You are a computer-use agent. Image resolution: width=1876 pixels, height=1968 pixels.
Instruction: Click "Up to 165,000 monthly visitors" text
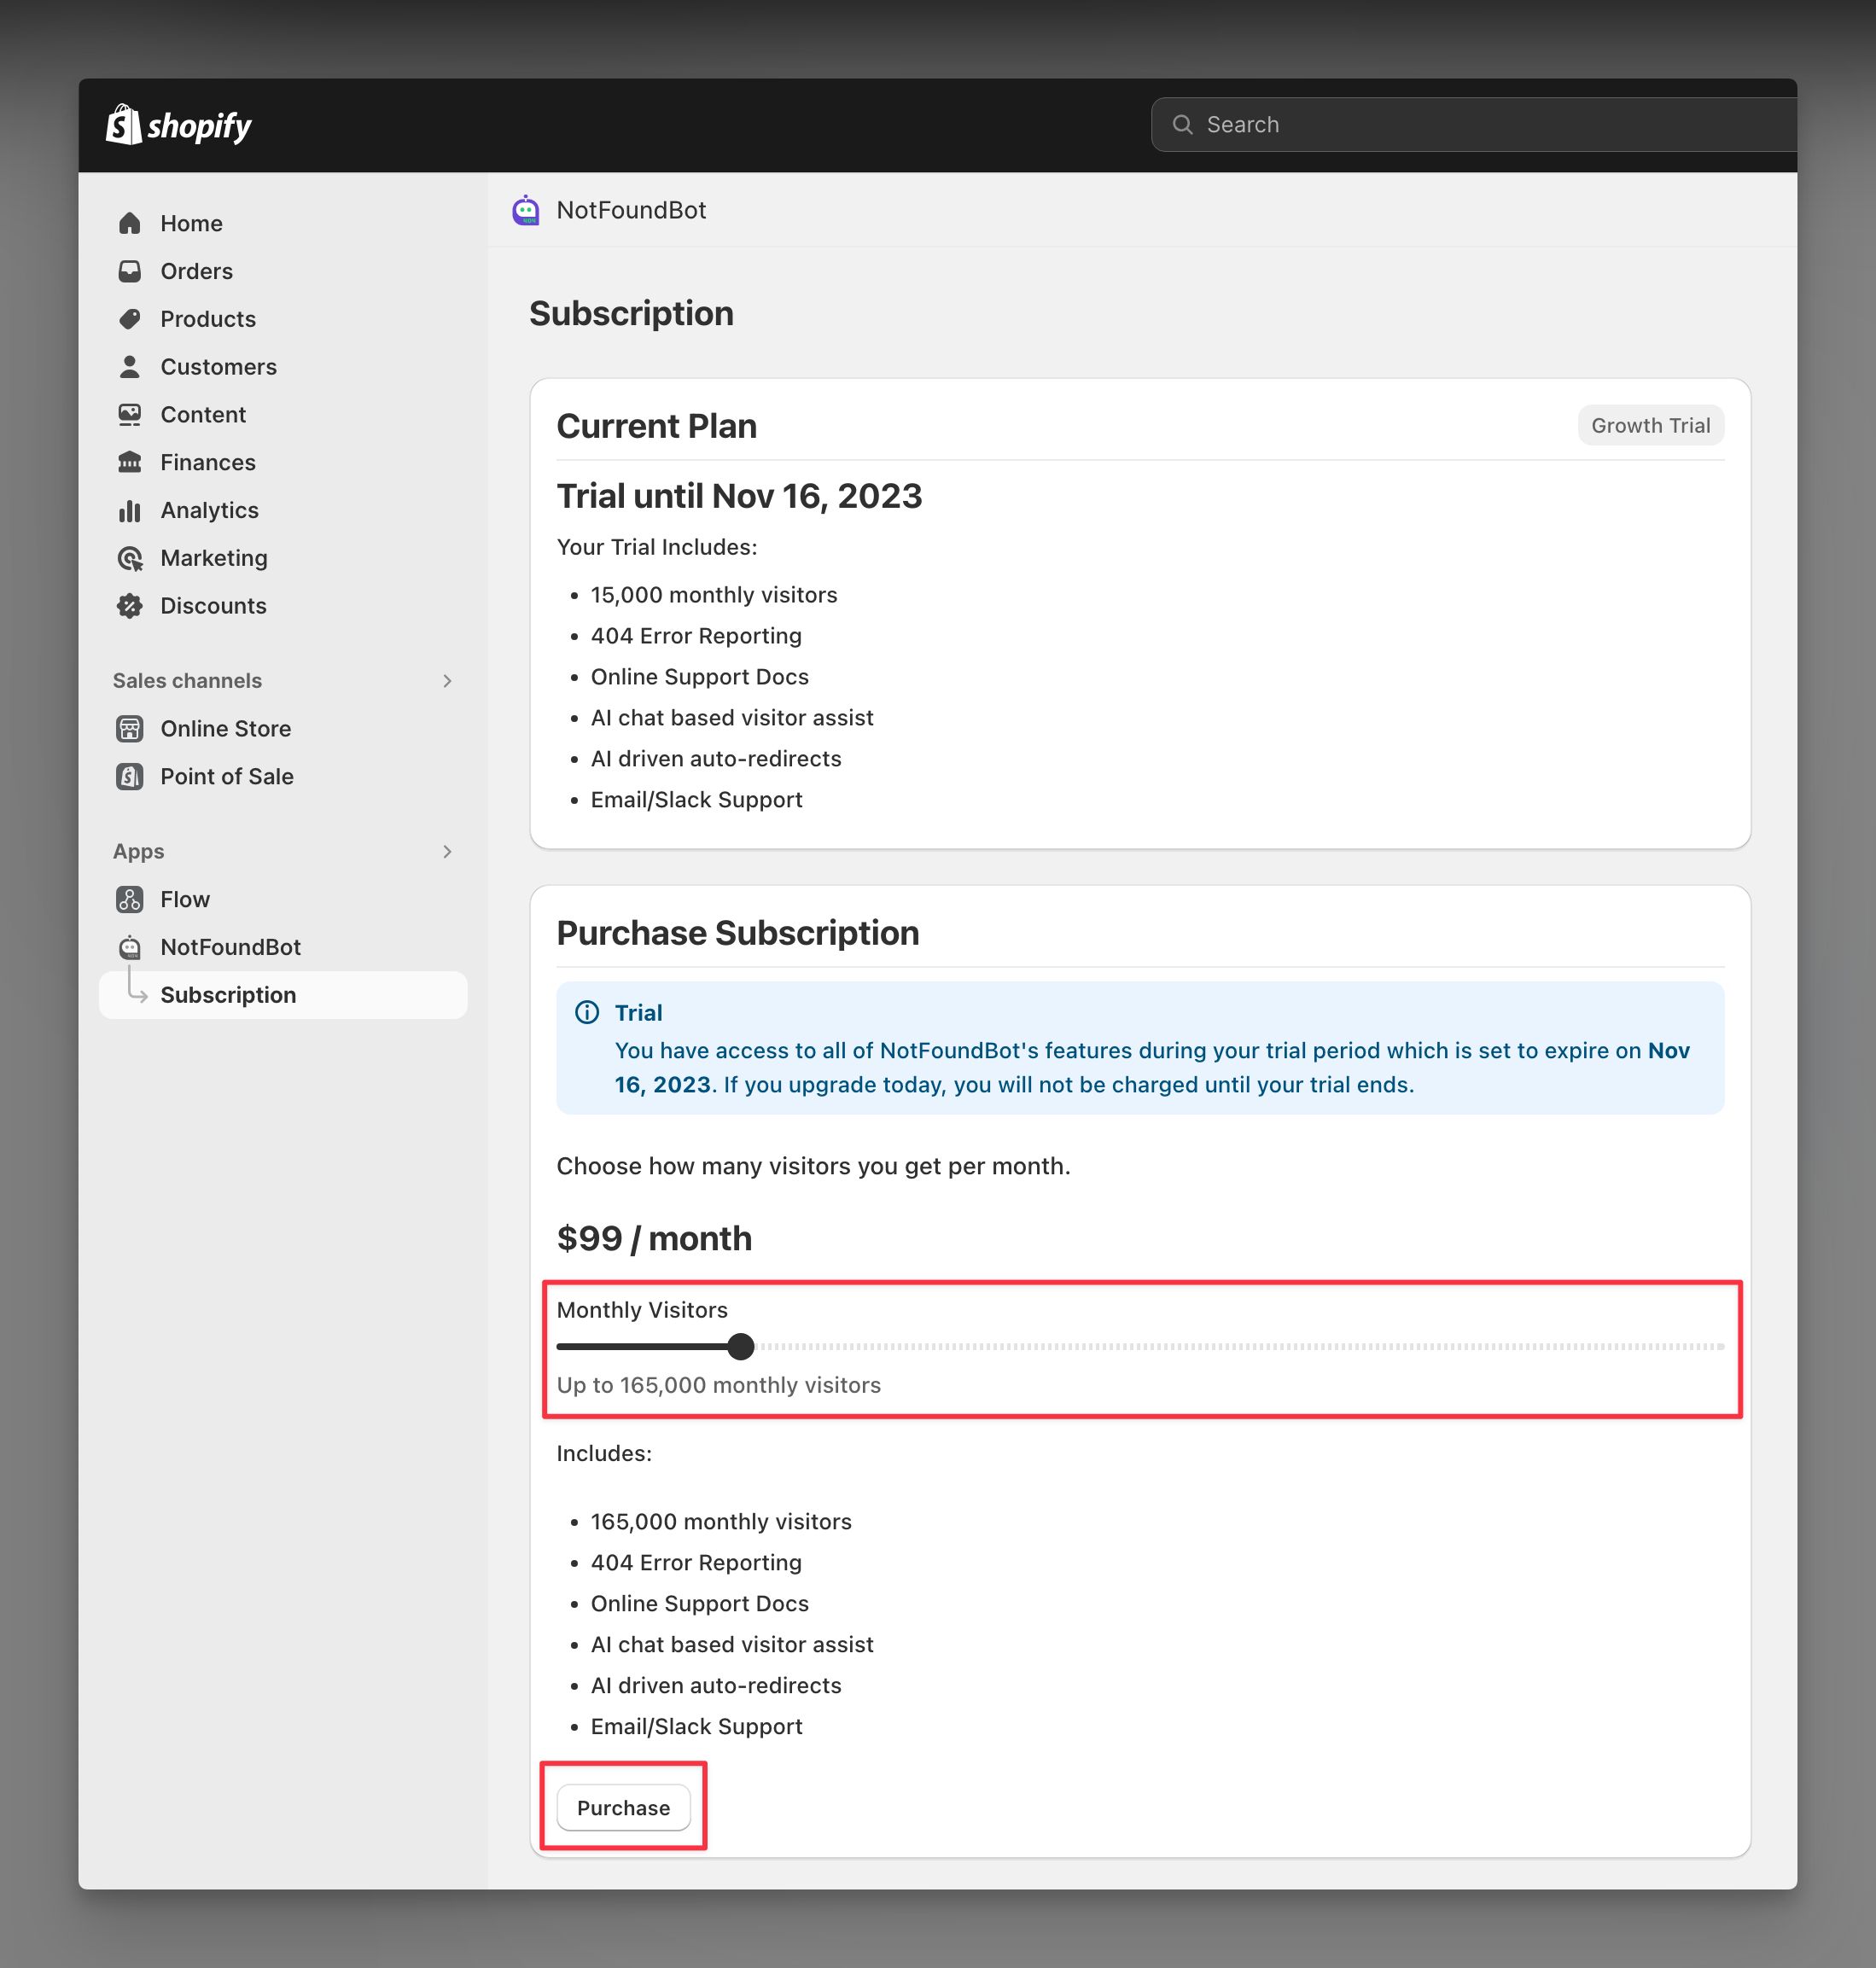point(718,1385)
